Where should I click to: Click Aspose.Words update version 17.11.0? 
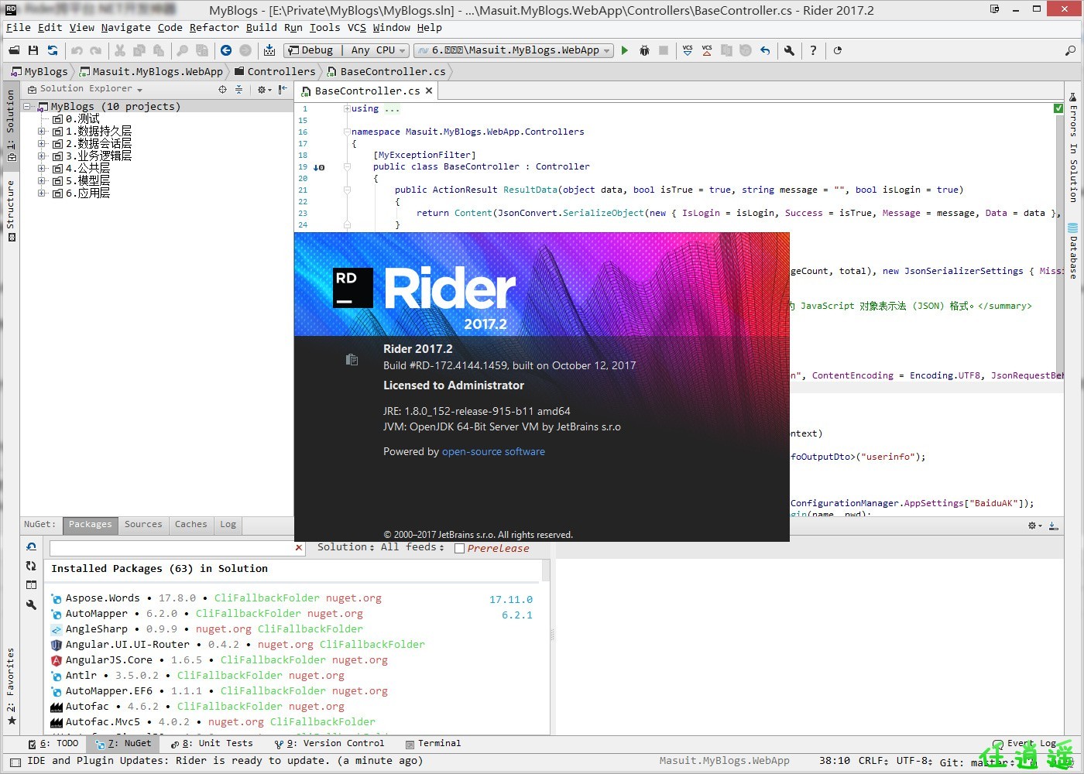[x=511, y=600]
